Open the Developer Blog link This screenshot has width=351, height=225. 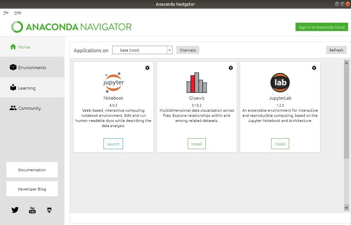[x=32, y=189]
